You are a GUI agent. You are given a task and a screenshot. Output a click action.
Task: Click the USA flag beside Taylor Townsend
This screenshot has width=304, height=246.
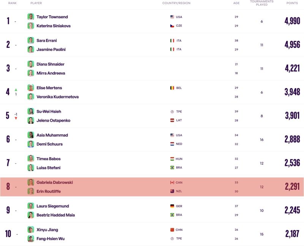click(172, 17)
